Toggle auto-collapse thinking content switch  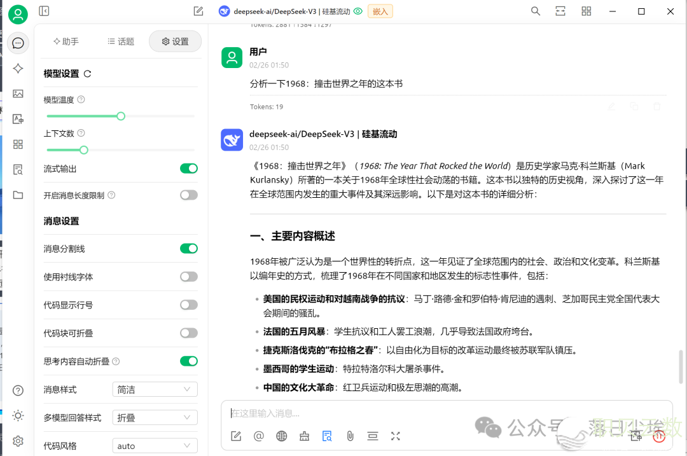point(189,361)
